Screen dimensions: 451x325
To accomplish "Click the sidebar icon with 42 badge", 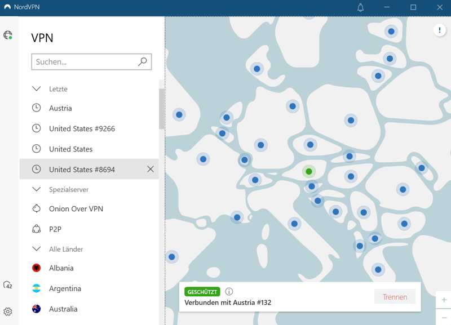I will coord(8,285).
